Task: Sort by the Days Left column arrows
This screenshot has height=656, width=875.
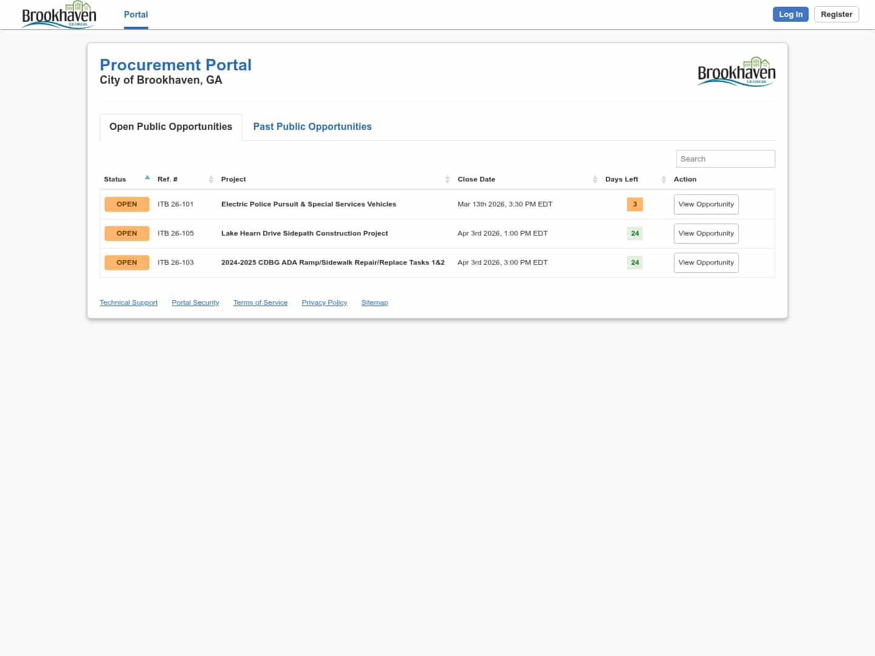Action: 664,179
